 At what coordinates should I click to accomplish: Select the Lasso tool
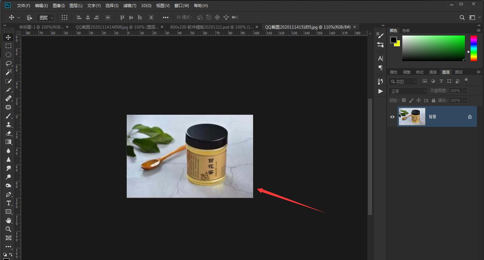[8, 63]
